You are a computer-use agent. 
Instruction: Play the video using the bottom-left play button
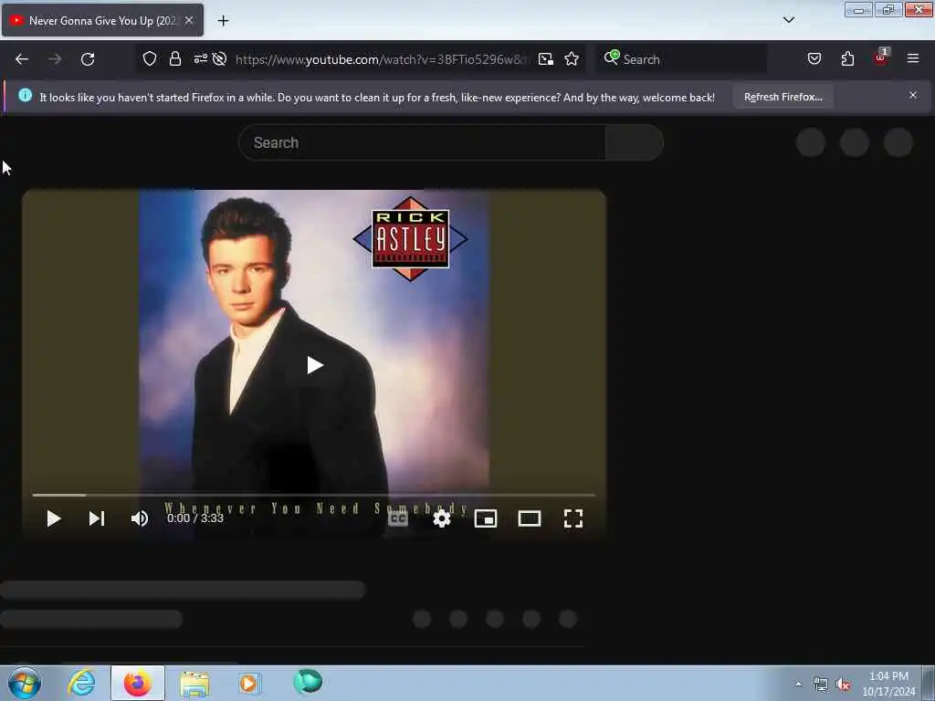pos(54,518)
